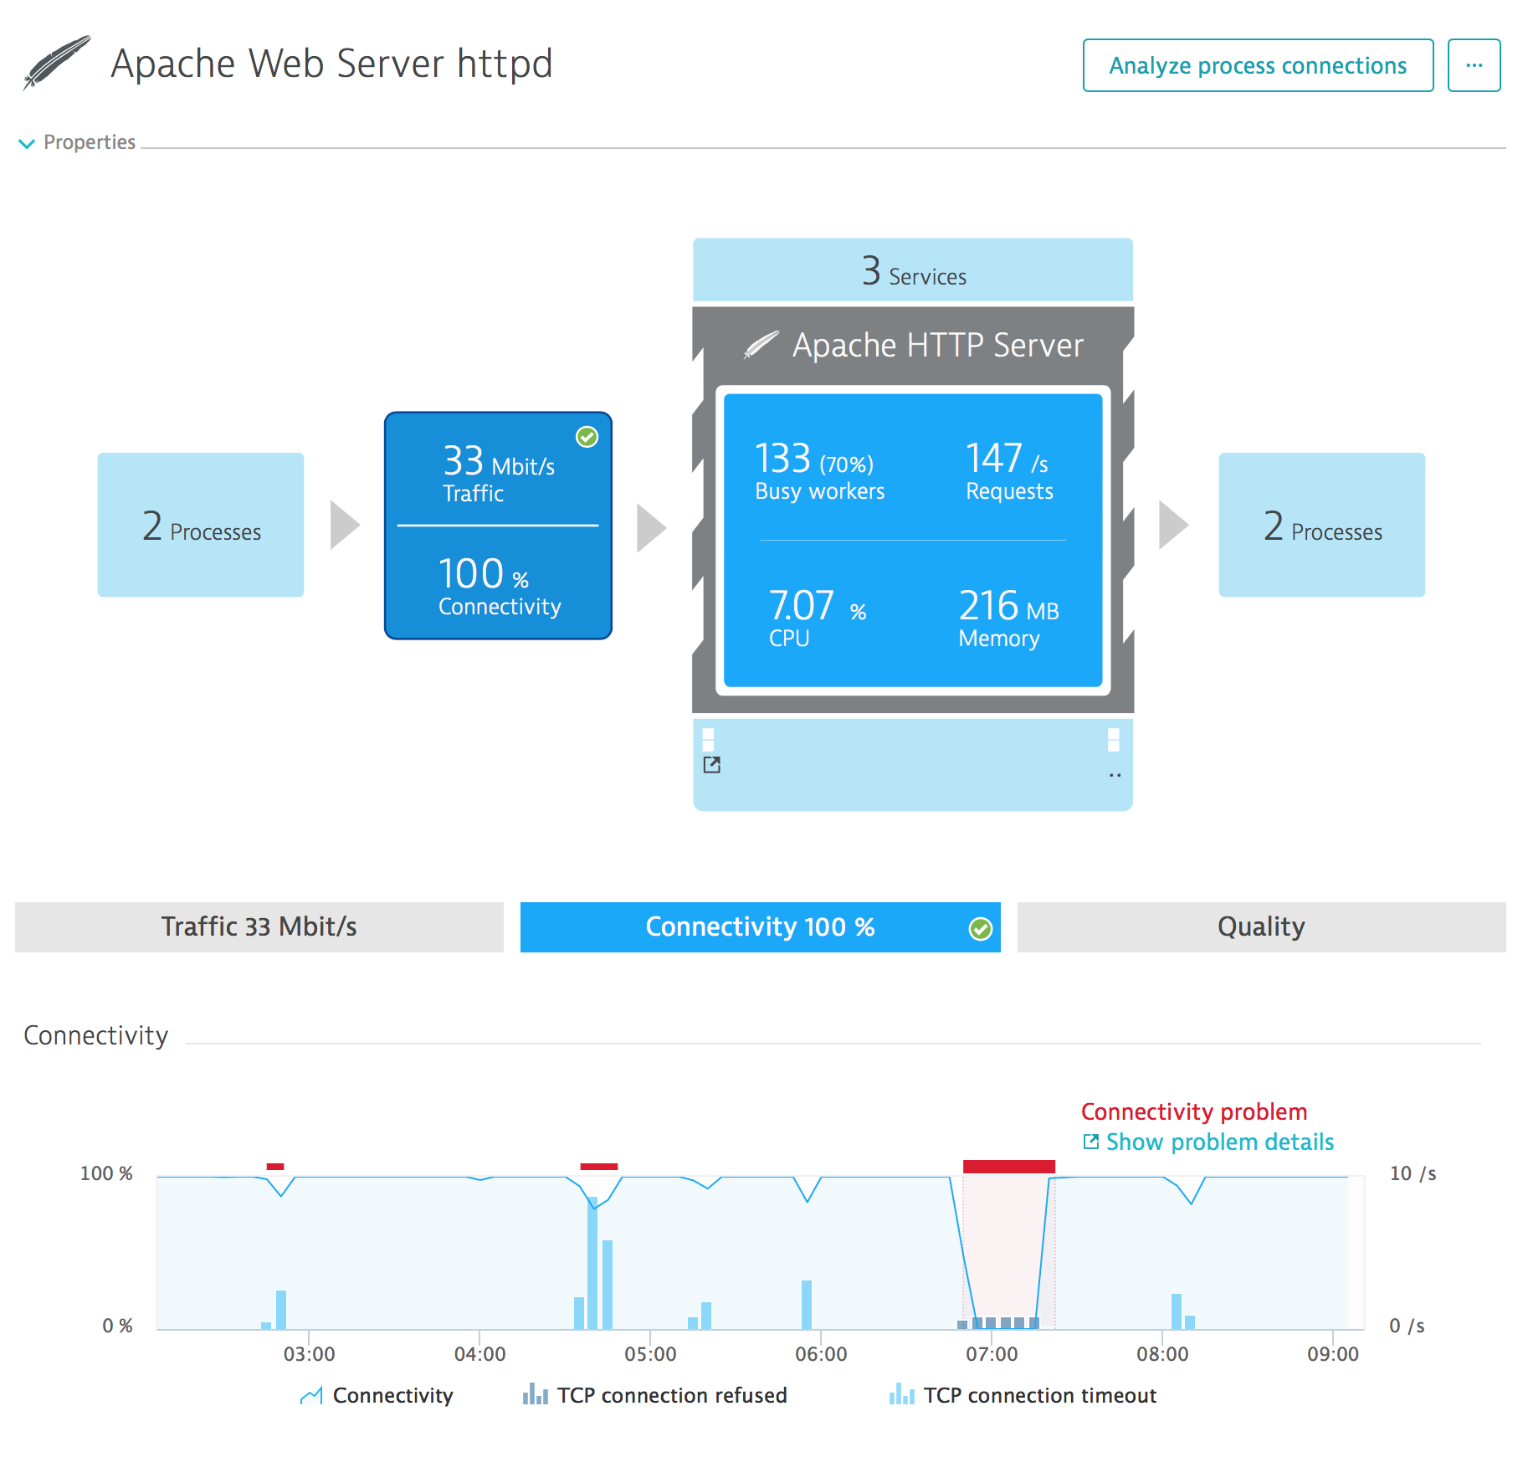Click the Connectivity section heading

click(x=96, y=1035)
